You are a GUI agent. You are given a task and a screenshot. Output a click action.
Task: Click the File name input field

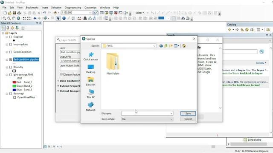[145, 113]
